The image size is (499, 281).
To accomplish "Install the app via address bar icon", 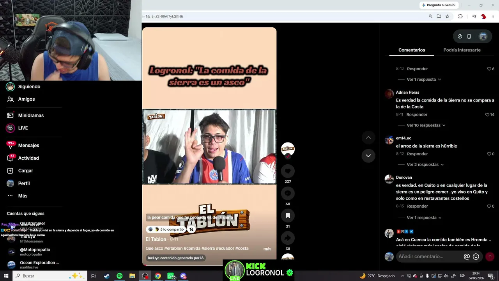I will pyautogui.click(x=439, y=16).
